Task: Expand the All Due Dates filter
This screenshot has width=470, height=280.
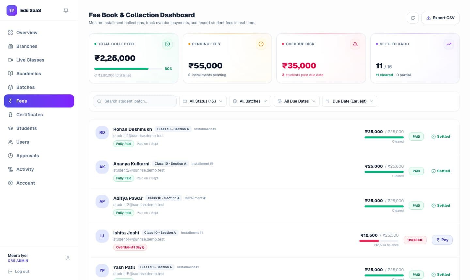Action: (x=297, y=101)
